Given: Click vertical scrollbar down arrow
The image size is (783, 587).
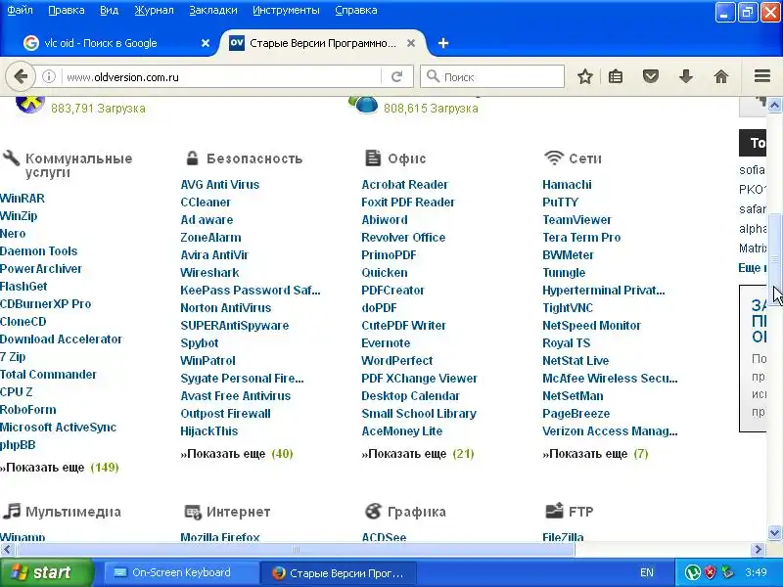Looking at the screenshot, I should coord(774,532).
